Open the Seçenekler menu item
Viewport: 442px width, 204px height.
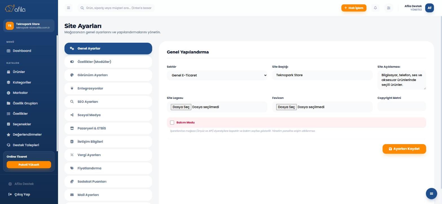tap(28, 124)
